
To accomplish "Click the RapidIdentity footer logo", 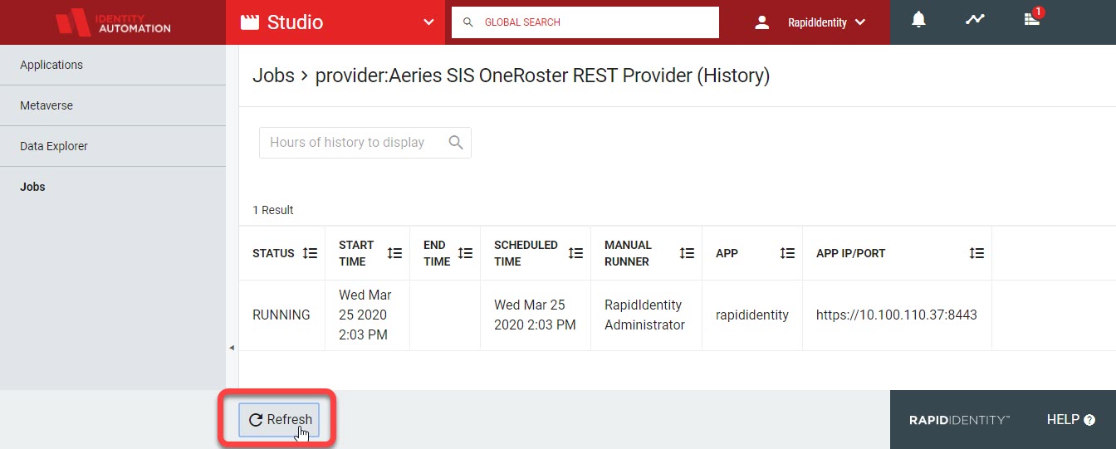I will [x=959, y=420].
